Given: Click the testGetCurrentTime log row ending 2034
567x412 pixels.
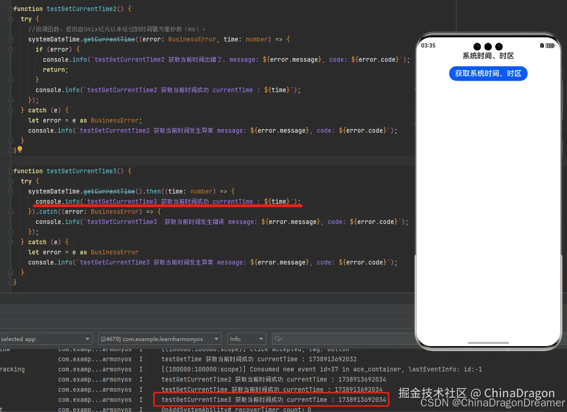Looking at the screenshot, I should [272, 389].
